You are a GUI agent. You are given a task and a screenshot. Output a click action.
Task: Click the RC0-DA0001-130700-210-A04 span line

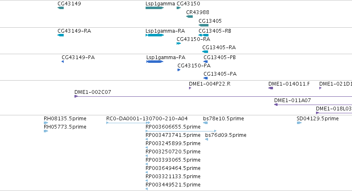click(128, 123)
